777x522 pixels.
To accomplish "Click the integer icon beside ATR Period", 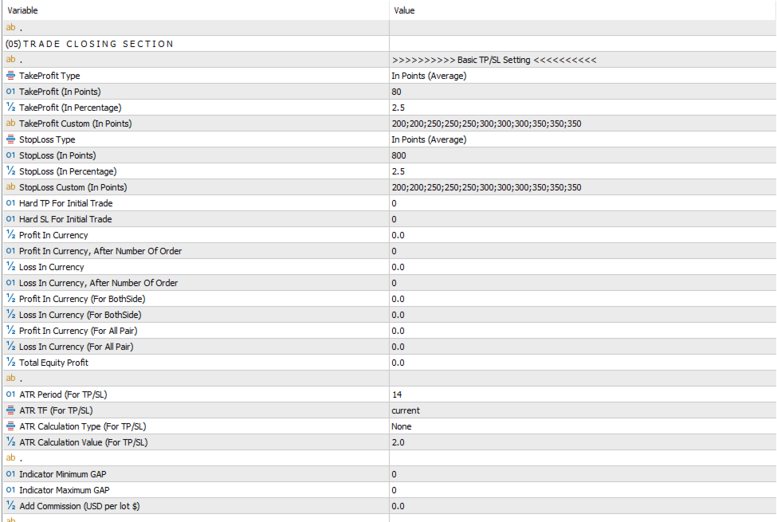I will 10,394.
